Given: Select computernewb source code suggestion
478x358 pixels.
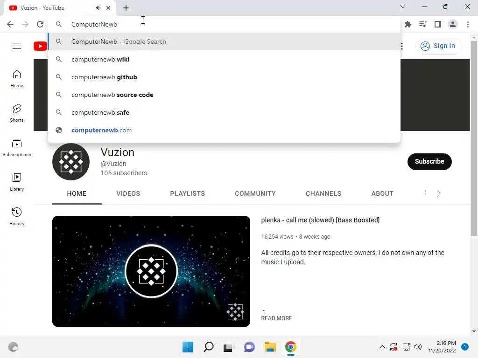Looking at the screenshot, I should pyautogui.click(x=224, y=95).
